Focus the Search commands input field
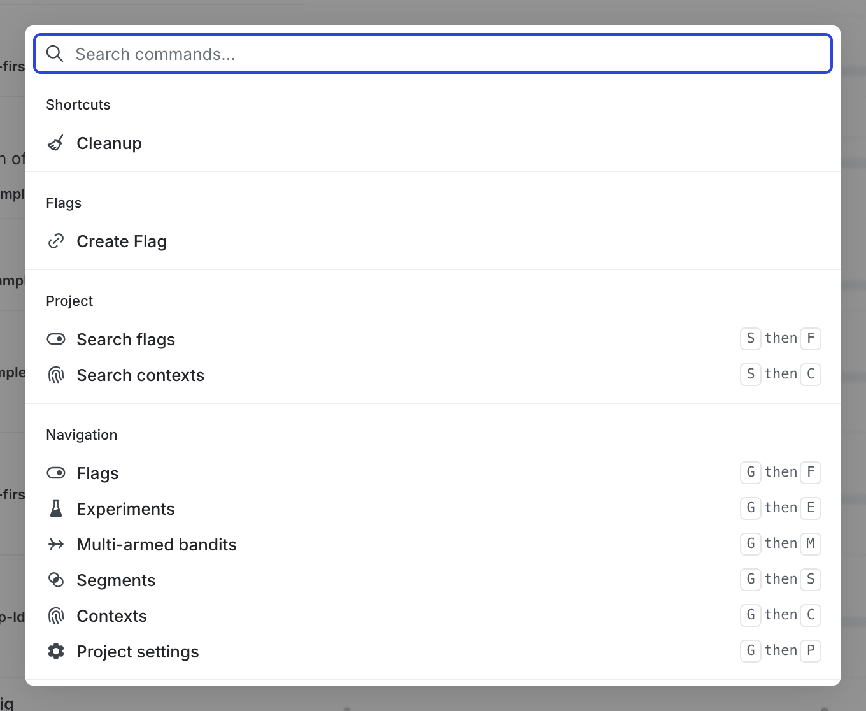The height and width of the screenshot is (711, 866). click(x=446, y=54)
